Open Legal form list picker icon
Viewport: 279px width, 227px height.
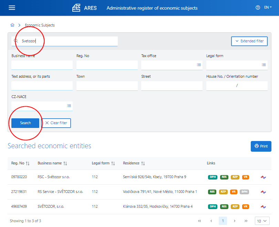click(x=264, y=65)
